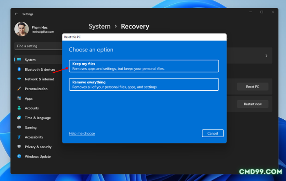Click the Bluetooth & devices icon
The height and width of the screenshot is (181, 286).
pos(19,69)
